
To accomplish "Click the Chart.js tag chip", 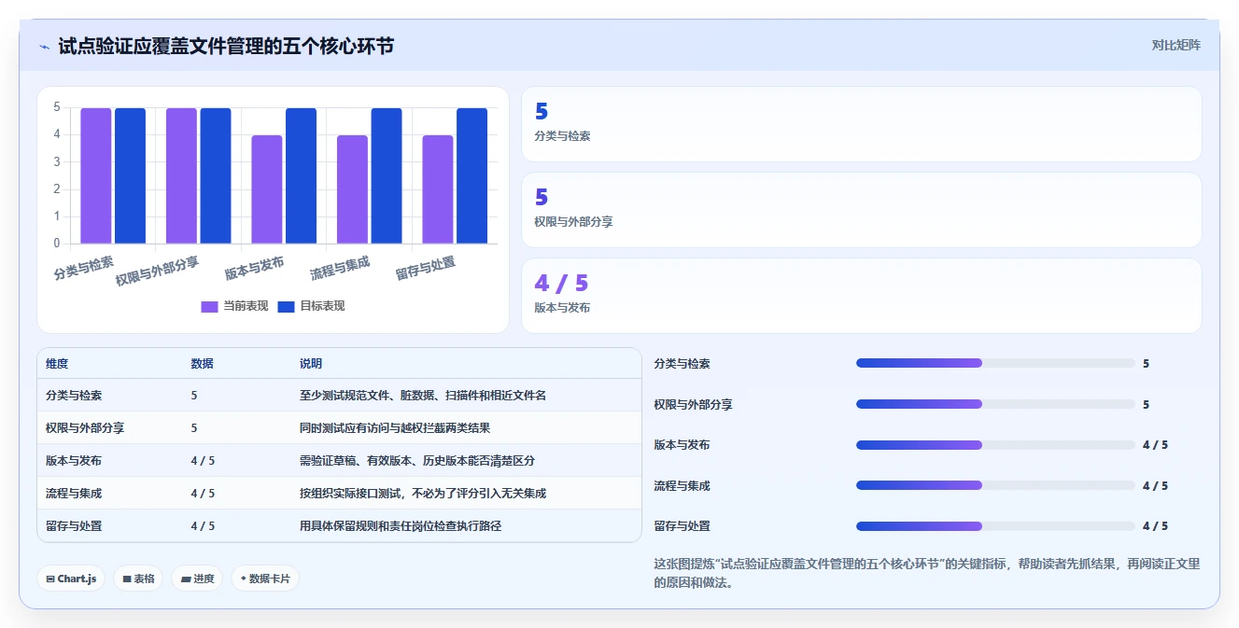I will click(x=71, y=579).
